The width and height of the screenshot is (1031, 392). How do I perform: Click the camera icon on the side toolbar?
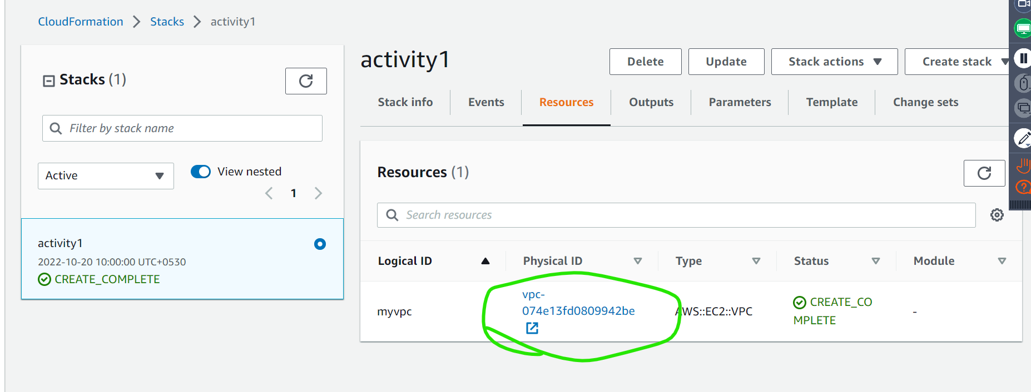tap(1023, 4)
